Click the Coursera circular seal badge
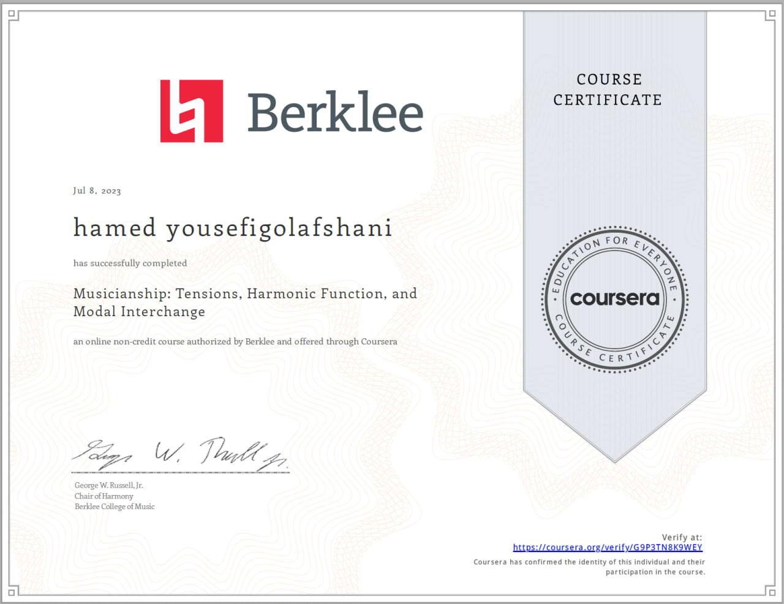784x604 pixels. click(x=614, y=300)
